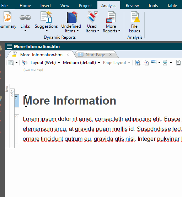The image size is (182, 197).
Task: Select the body structure bar
Action: (12, 118)
